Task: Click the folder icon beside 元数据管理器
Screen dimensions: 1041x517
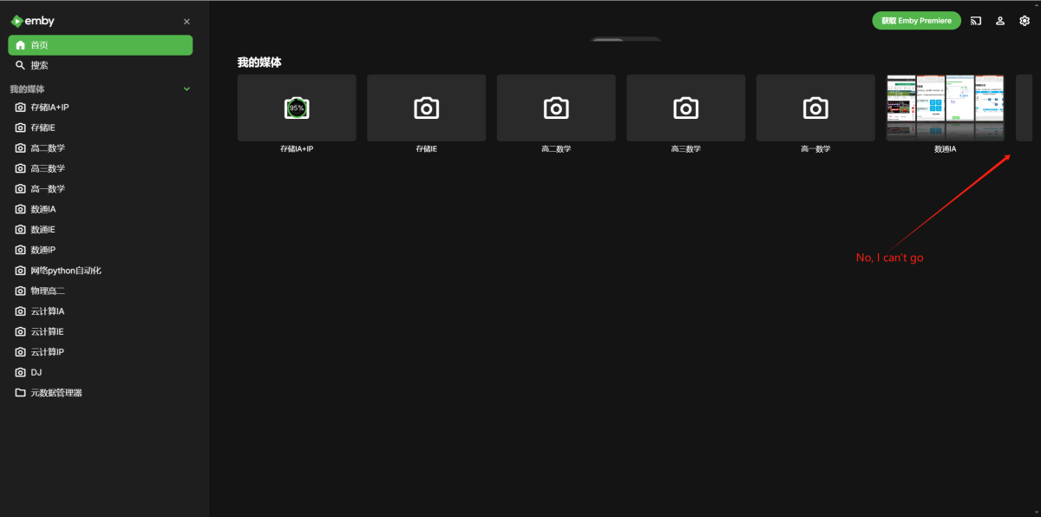Action: point(20,393)
